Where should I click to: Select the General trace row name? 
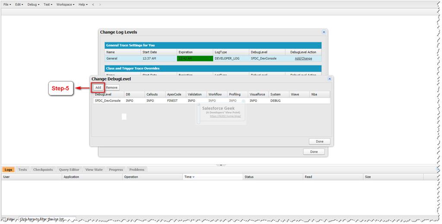112,58
